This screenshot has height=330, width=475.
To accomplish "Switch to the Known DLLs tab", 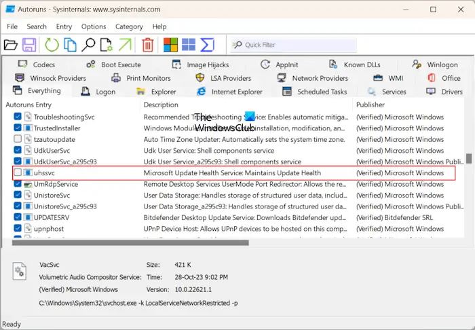I will click(355, 65).
